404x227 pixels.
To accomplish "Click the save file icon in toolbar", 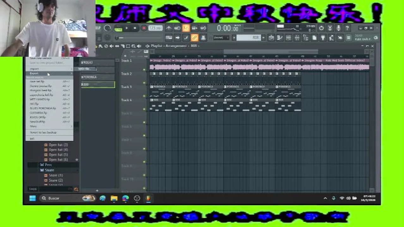I will point(314,38).
